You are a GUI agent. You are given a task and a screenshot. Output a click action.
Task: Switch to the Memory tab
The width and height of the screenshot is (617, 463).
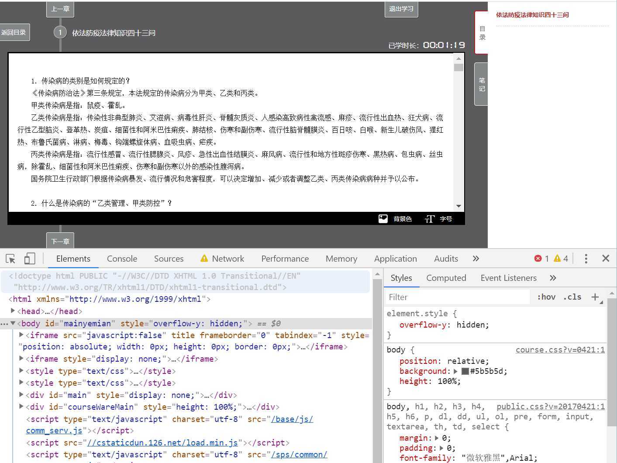pyautogui.click(x=341, y=259)
